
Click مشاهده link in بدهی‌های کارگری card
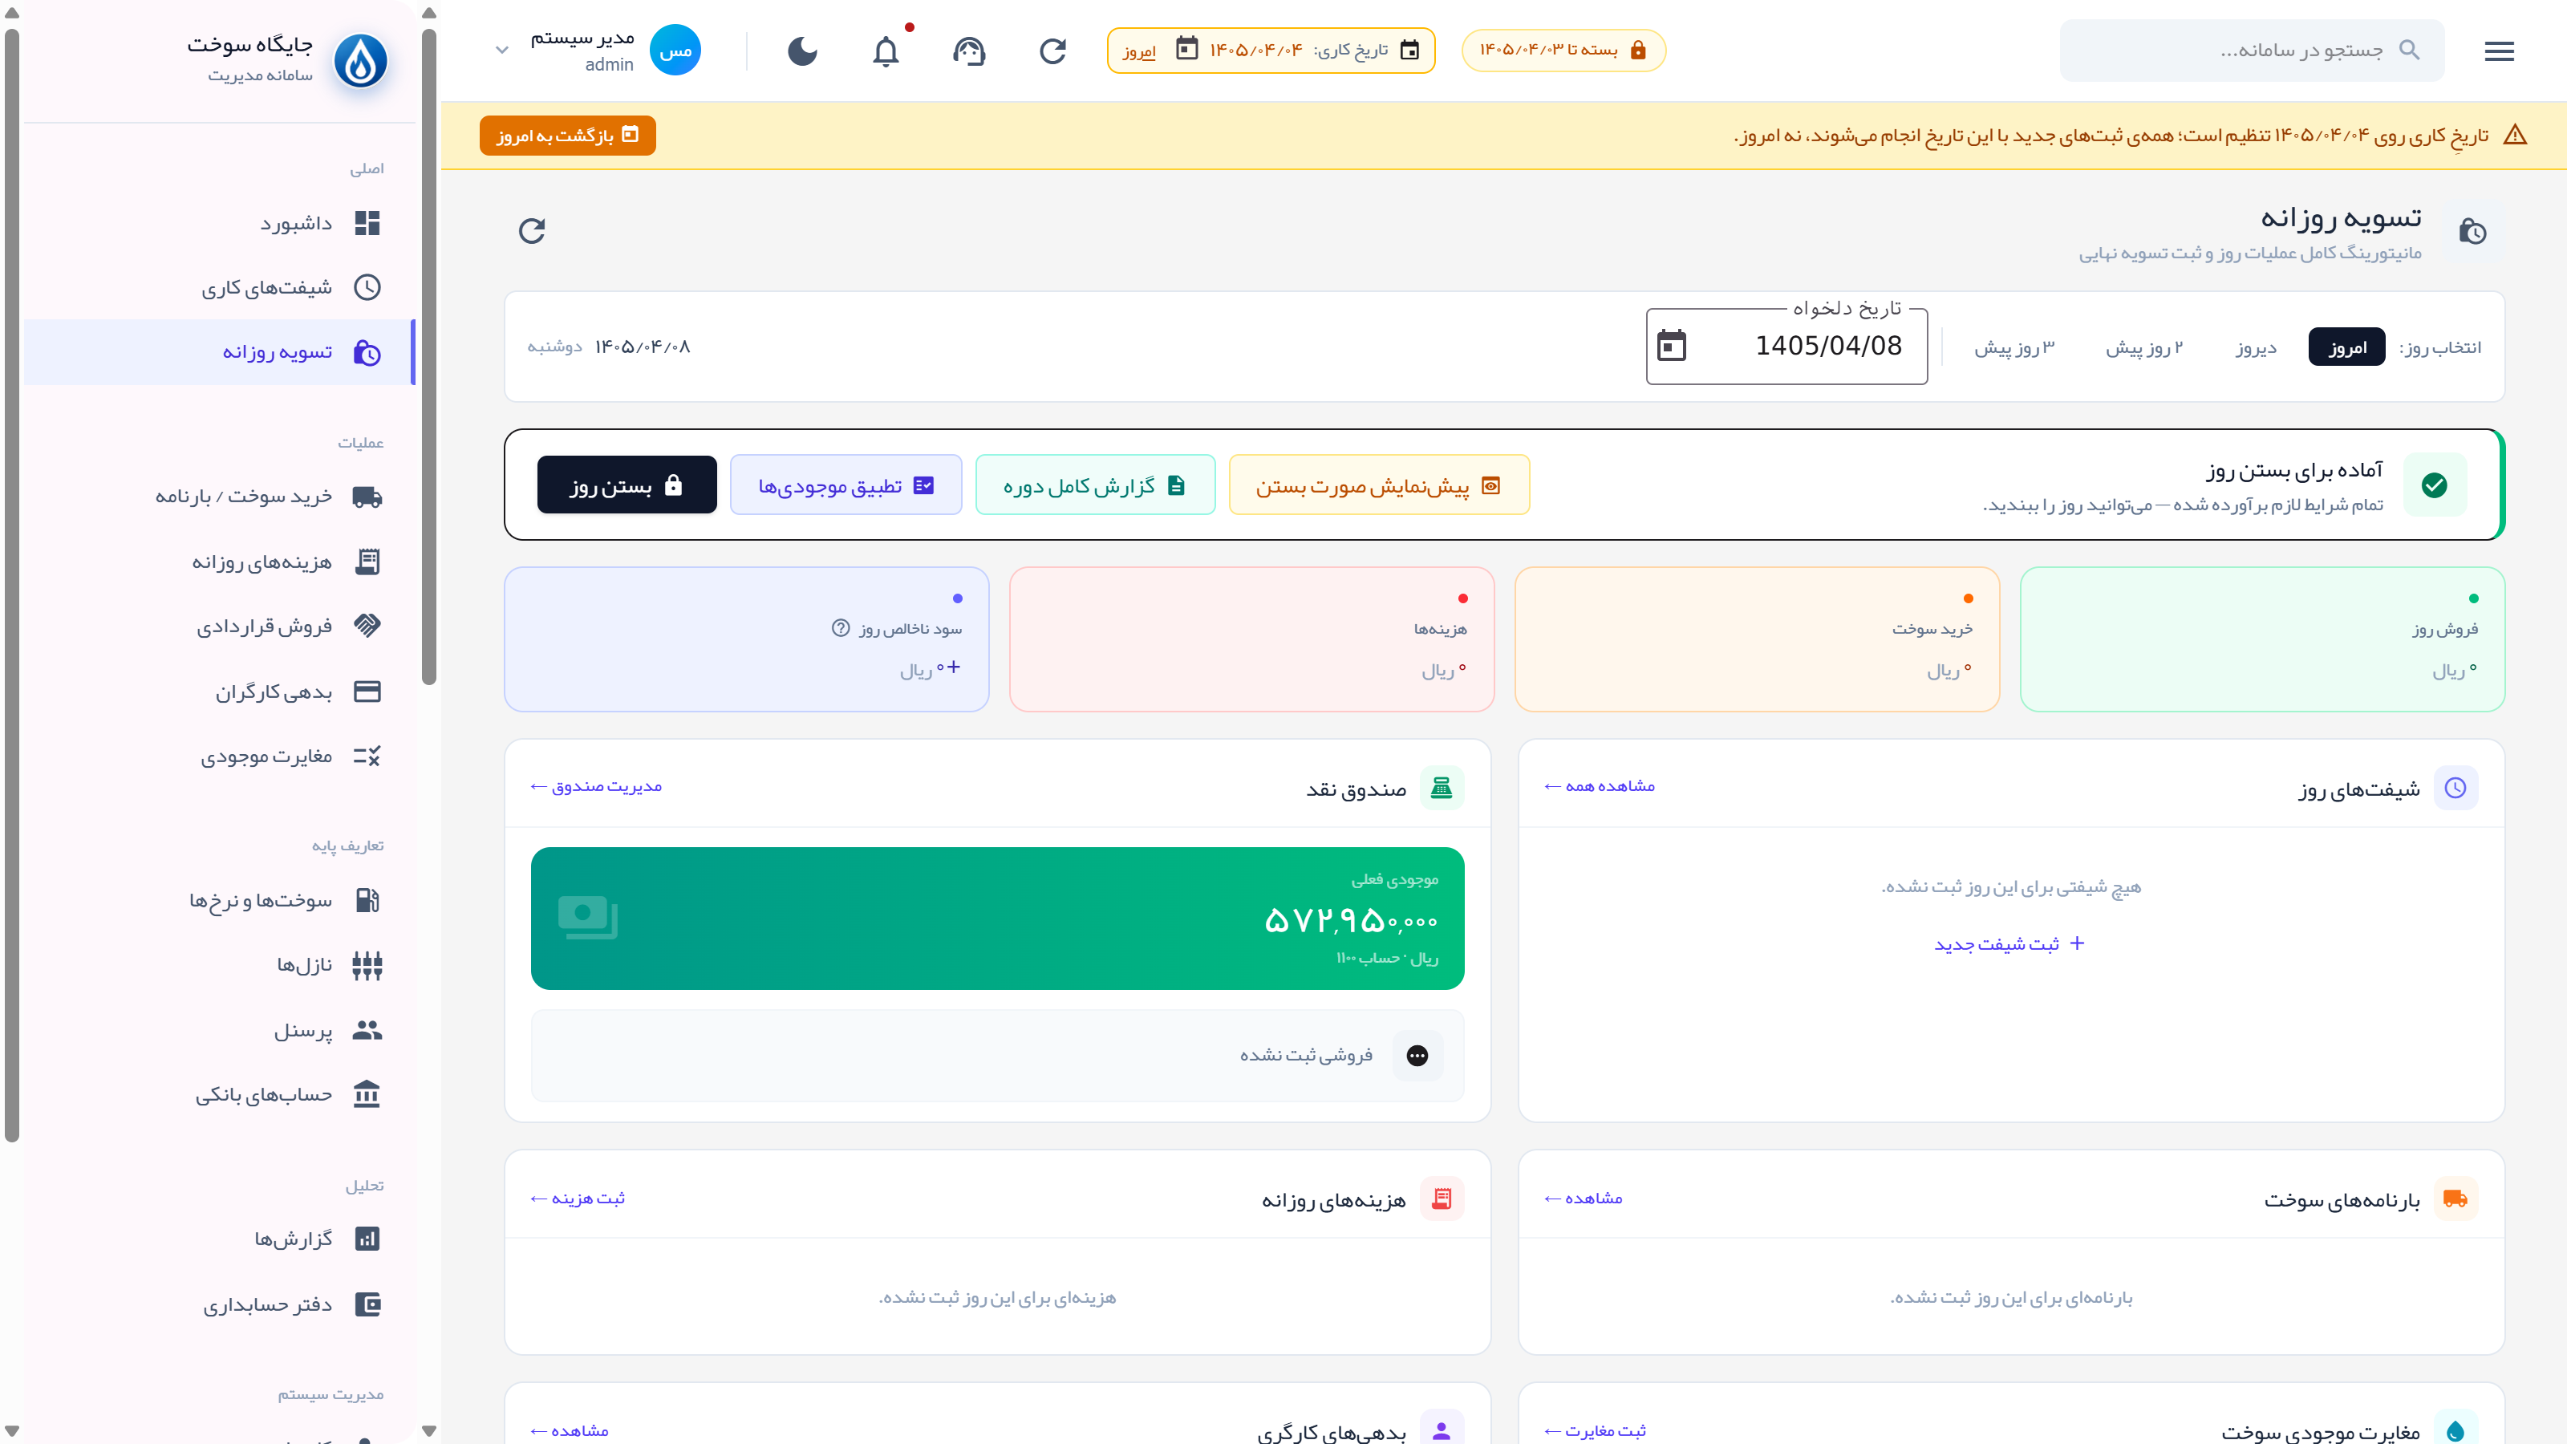tap(570, 1430)
